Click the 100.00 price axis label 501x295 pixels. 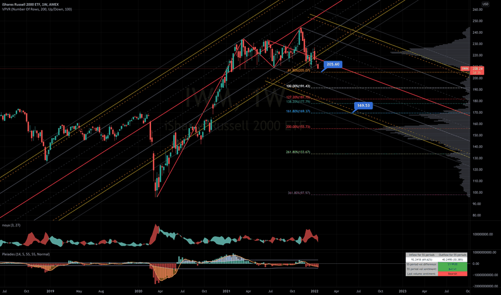pyautogui.click(x=477, y=193)
